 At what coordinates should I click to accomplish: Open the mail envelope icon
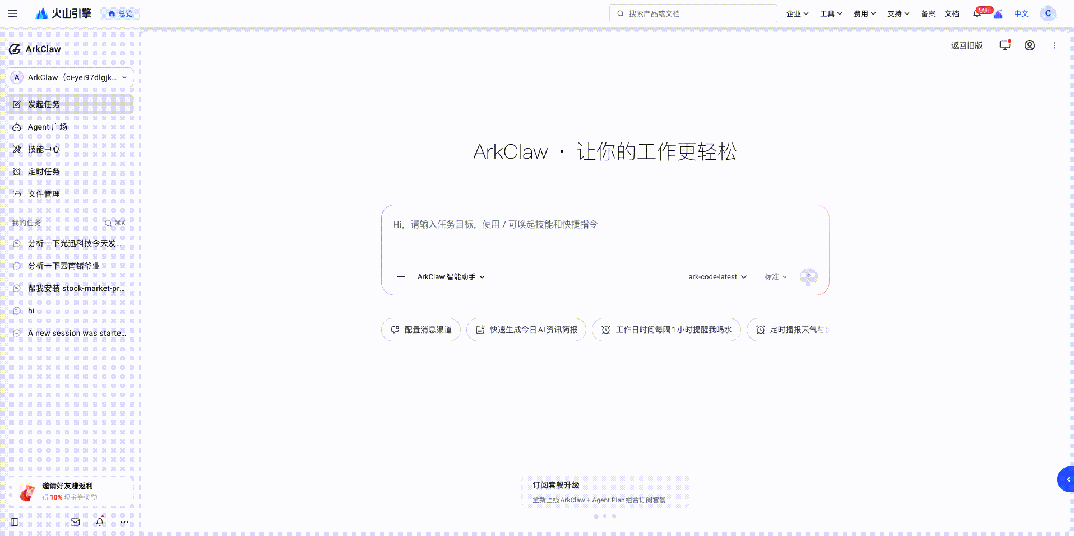pos(75,522)
